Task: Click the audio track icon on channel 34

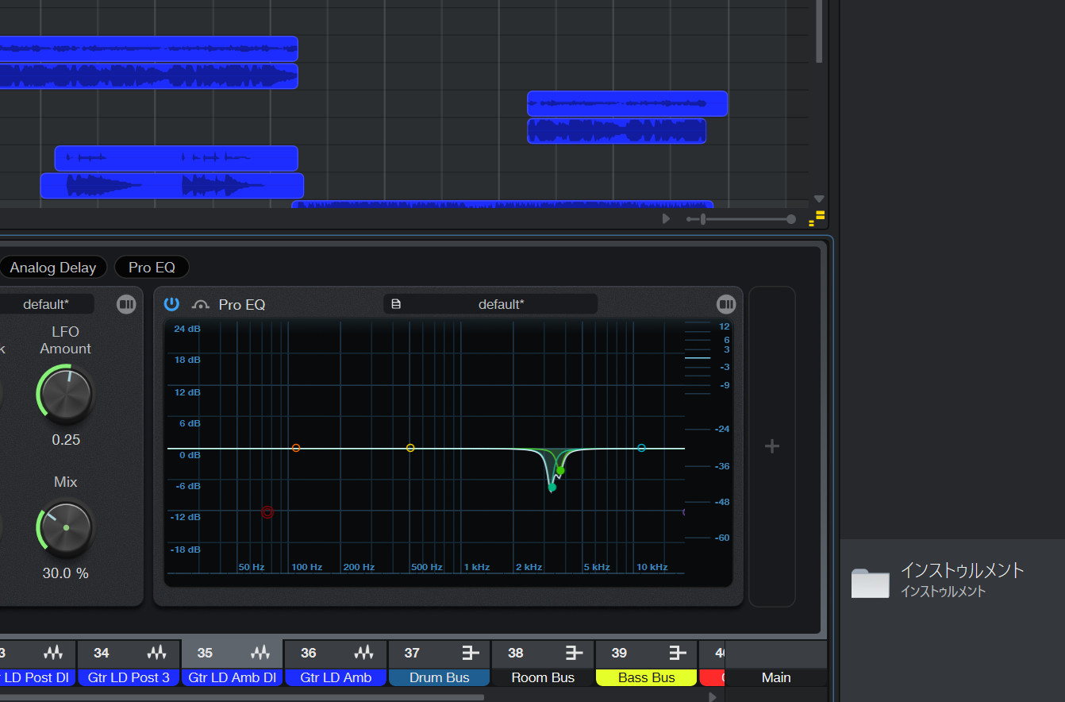Action: click(156, 653)
